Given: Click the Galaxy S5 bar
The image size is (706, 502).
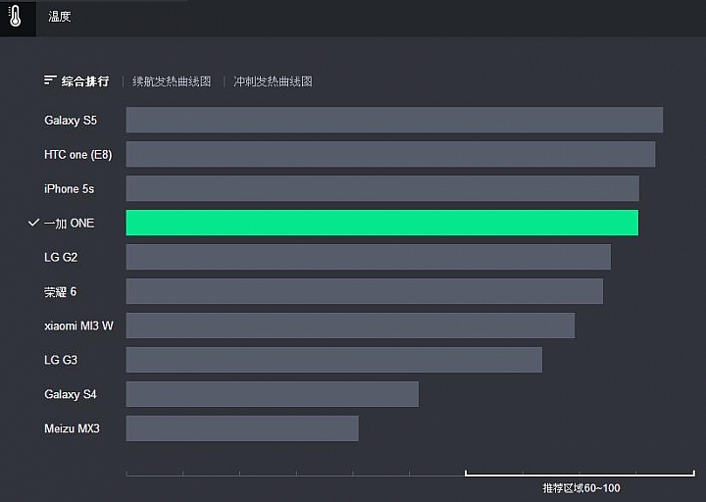Looking at the screenshot, I should [x=394, y=120].
